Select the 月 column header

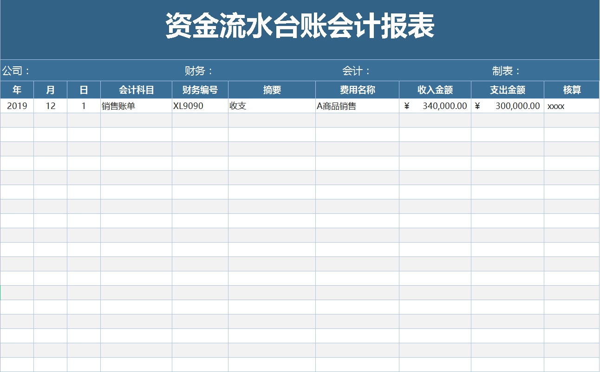(51, 90)
